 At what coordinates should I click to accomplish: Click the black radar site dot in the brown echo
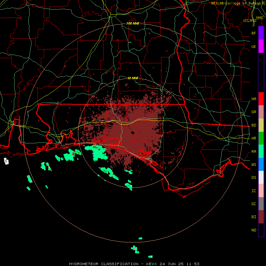click(x=132, y=133)
